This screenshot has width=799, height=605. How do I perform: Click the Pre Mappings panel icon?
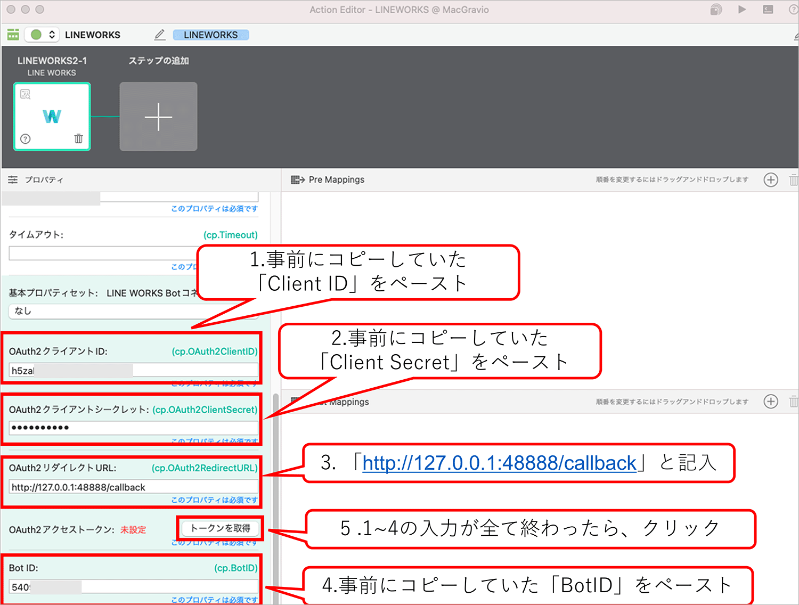point(298,180)
